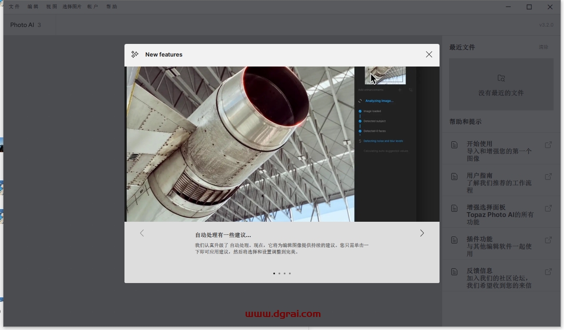Select the first carousel page dot
The width and height of the screenshot is (564, 330).
(x=274, y=273)
